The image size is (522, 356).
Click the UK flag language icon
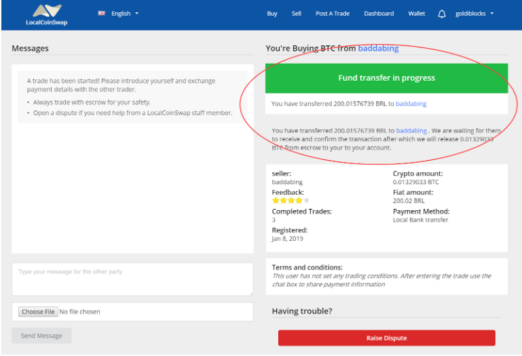coord(102,14)
